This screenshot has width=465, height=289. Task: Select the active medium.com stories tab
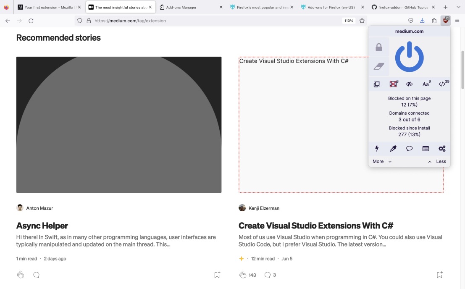(120, 7)
